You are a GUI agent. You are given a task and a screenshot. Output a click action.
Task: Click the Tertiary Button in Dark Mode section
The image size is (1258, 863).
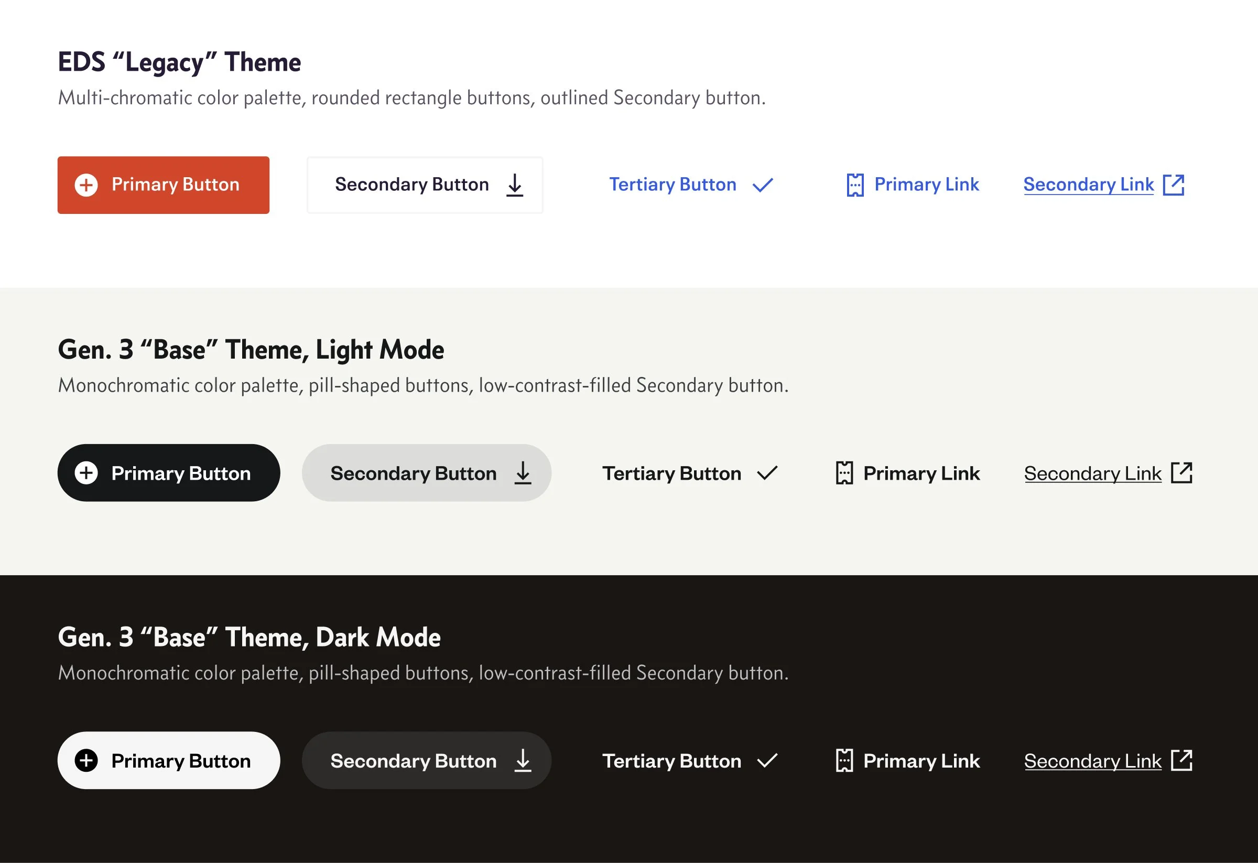(x=690, y=761)
